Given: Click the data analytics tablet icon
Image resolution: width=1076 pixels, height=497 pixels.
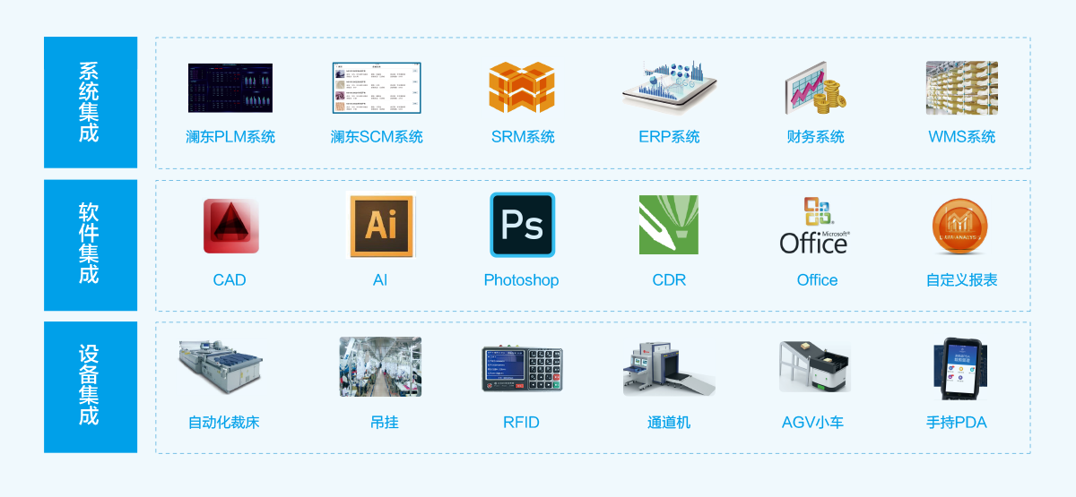Looking at the screenshot, I should (x=670, y=88).
